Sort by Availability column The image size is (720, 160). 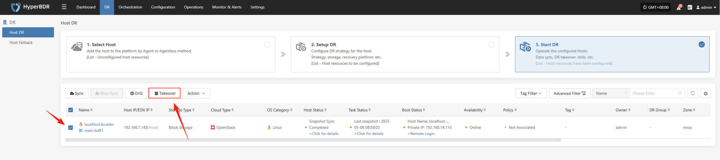click(485, 110)
